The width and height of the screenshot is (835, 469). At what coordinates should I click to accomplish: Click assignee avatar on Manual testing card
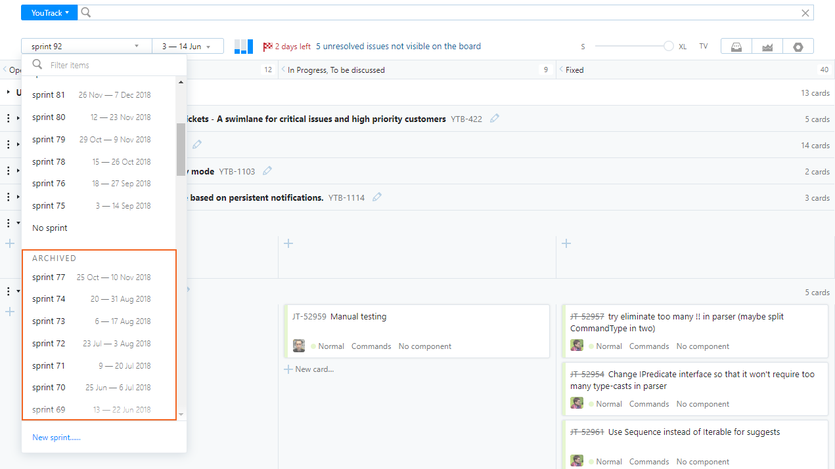tap(299, 346)
